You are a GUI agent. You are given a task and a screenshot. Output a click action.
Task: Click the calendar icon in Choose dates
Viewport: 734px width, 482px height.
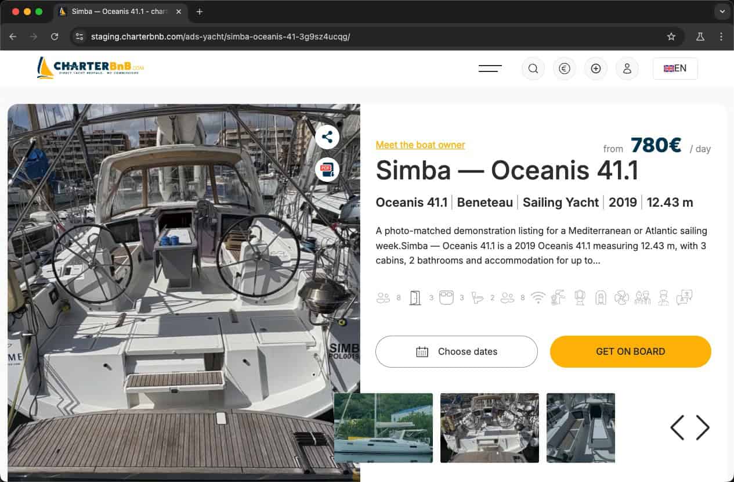click(x=422, y=351)
